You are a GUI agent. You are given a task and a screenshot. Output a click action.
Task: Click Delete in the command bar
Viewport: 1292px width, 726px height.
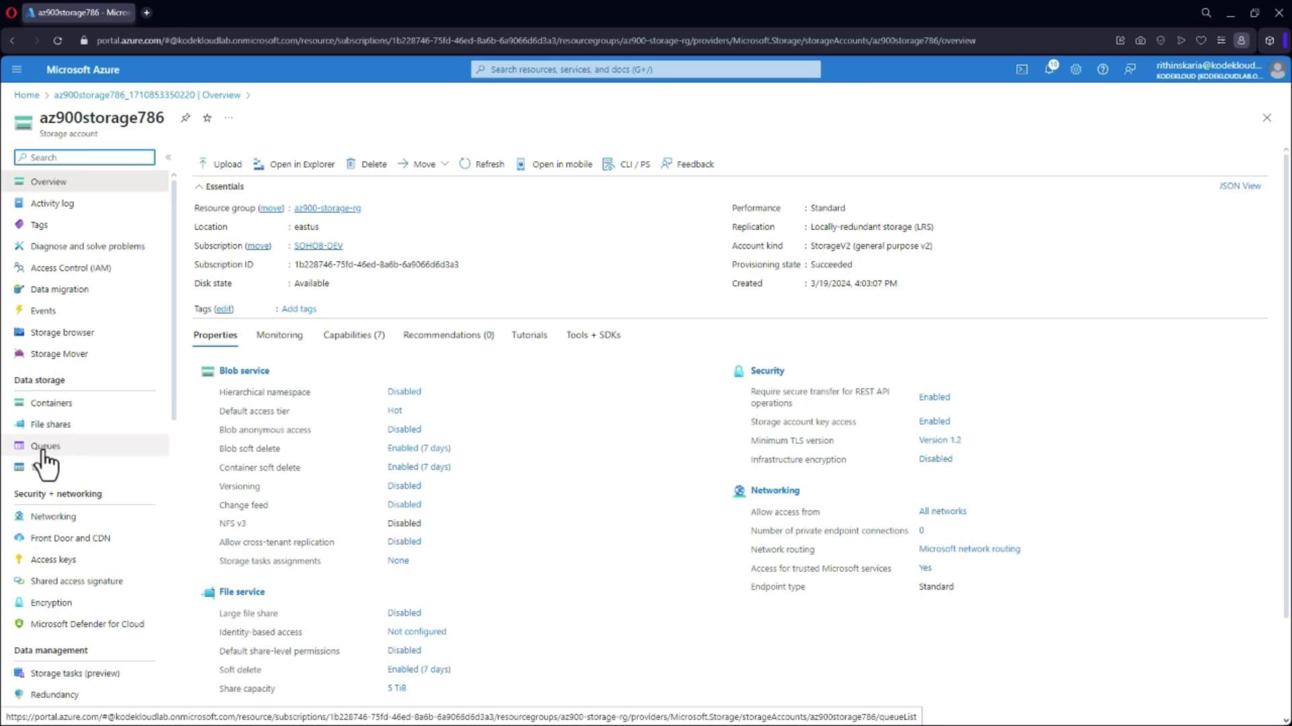[x=367, y=164]
